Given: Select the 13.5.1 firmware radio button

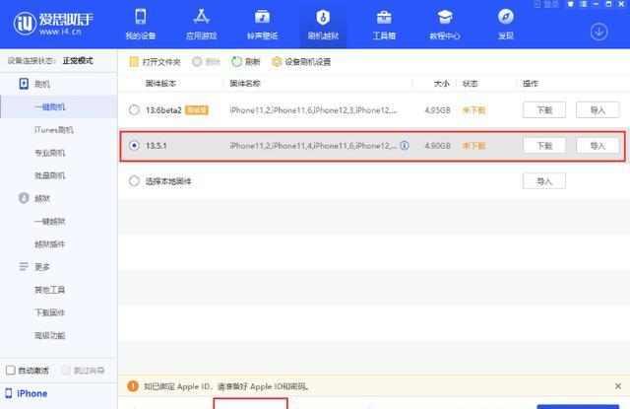Looking at the screenshot, I should pyautogui.click(x=134, y=145).
